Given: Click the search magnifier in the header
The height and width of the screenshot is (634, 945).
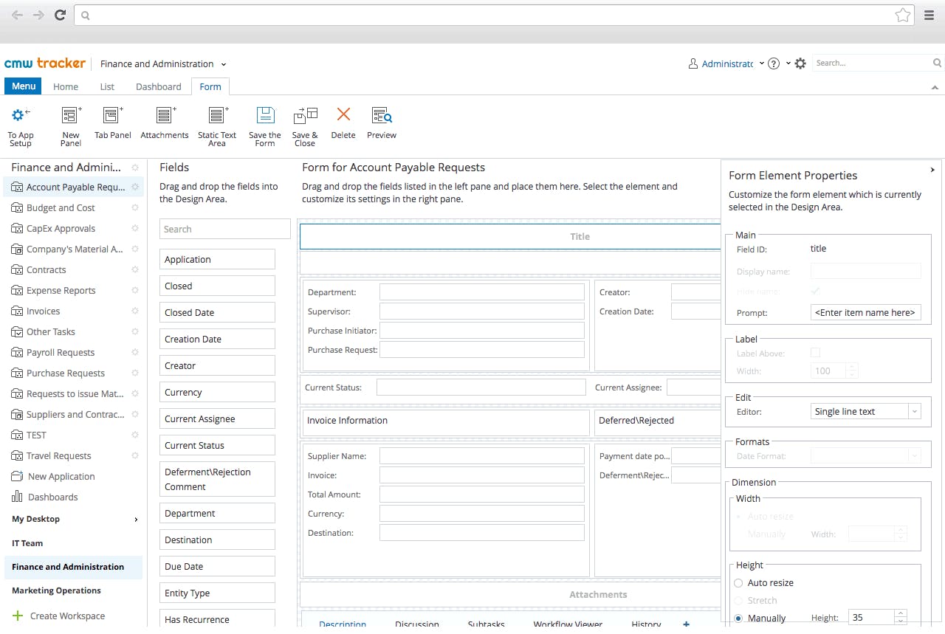Looking at the screenshot, I should click(x=938, y=63).
